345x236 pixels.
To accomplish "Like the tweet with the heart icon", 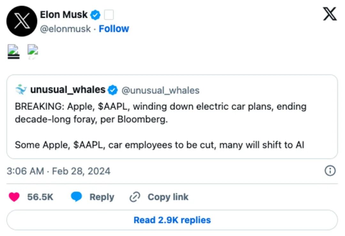I will pyautogui.click(x=14, y=197).
